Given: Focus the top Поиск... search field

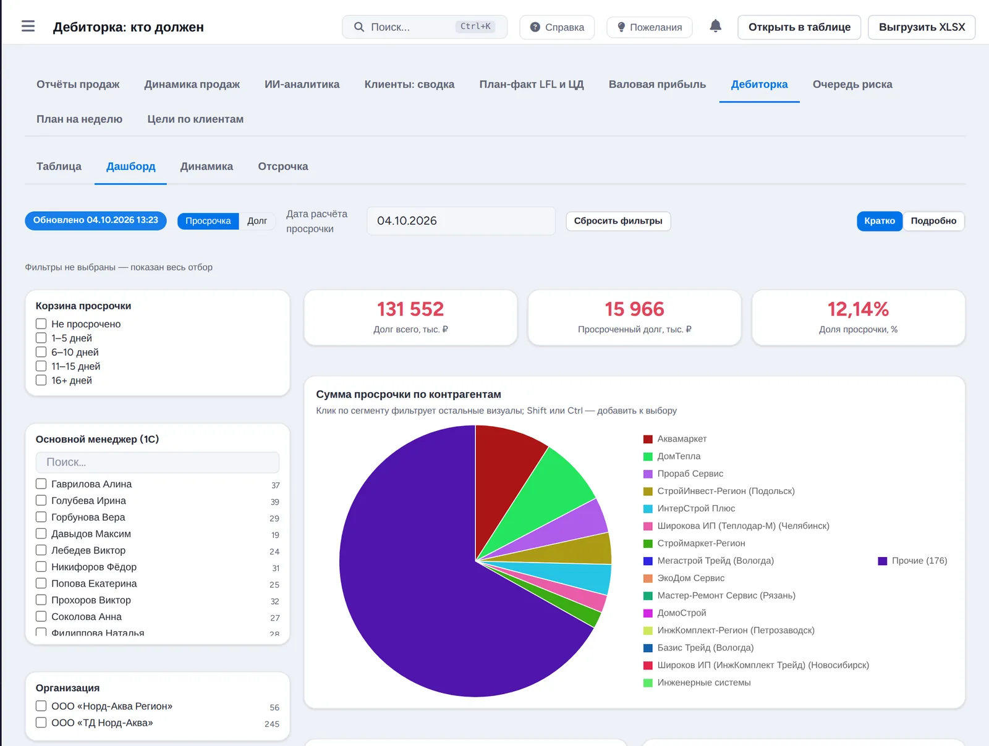Looking at the screenshot, I should pyautogui.click(x=425, y=27).
